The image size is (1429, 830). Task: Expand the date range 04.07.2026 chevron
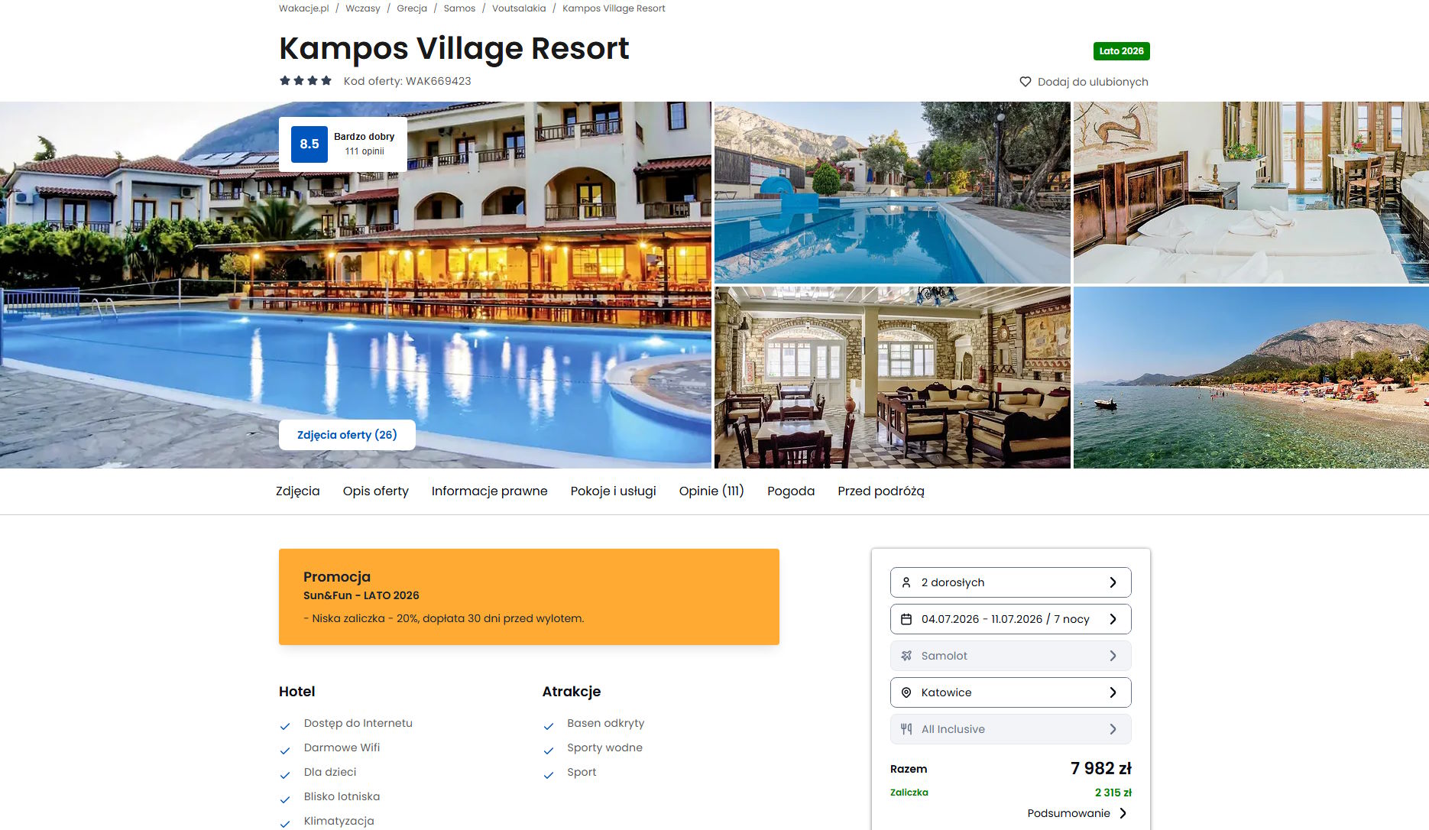(1113, 619)
